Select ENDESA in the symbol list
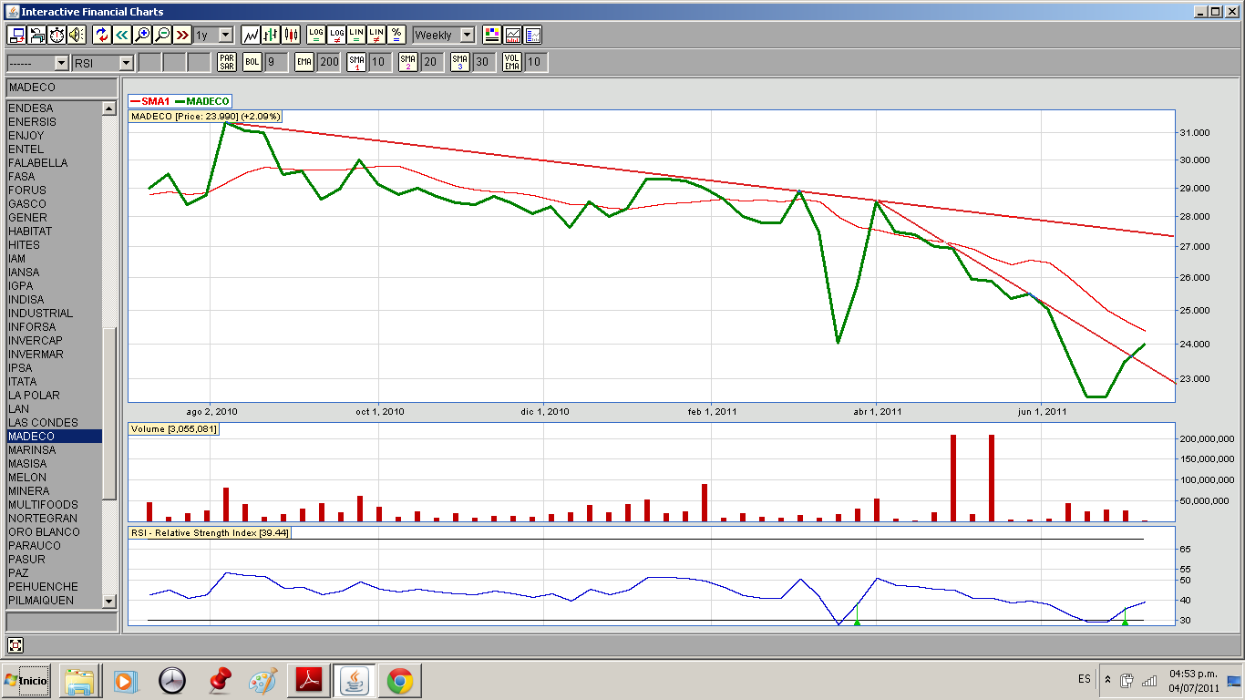 pyautogui.click(x=55, y=108)
